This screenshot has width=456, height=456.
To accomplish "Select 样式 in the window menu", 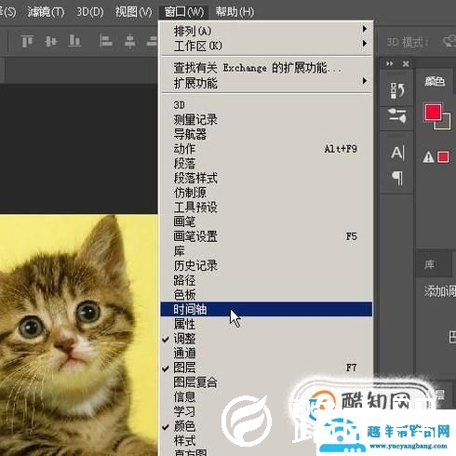I will coord(266,441).
